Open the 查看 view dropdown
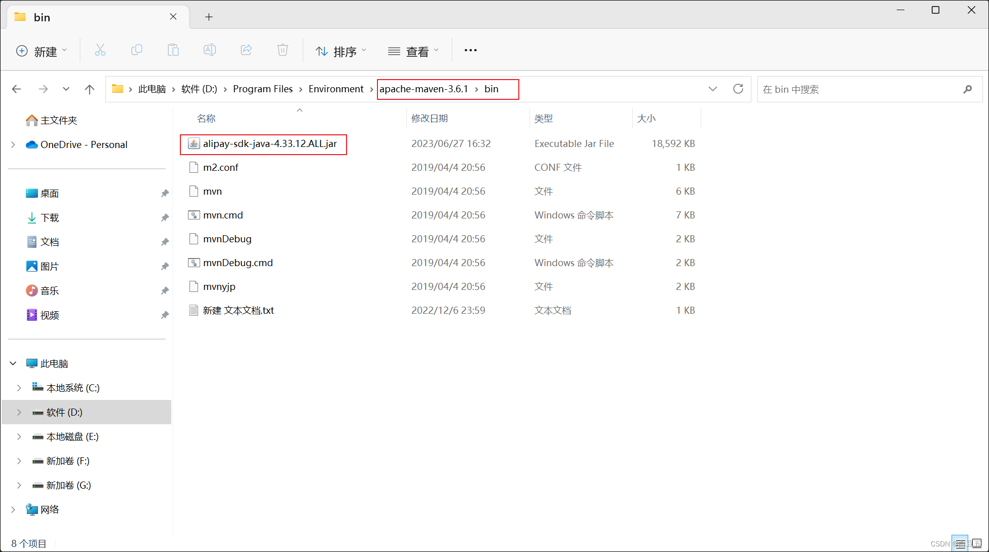This screenshot has height=552, width=989. pos(413,51)
